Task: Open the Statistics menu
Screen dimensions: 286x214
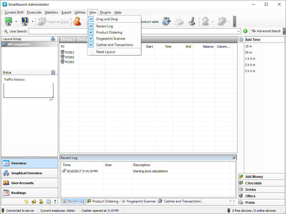Action: click(51, 12)
